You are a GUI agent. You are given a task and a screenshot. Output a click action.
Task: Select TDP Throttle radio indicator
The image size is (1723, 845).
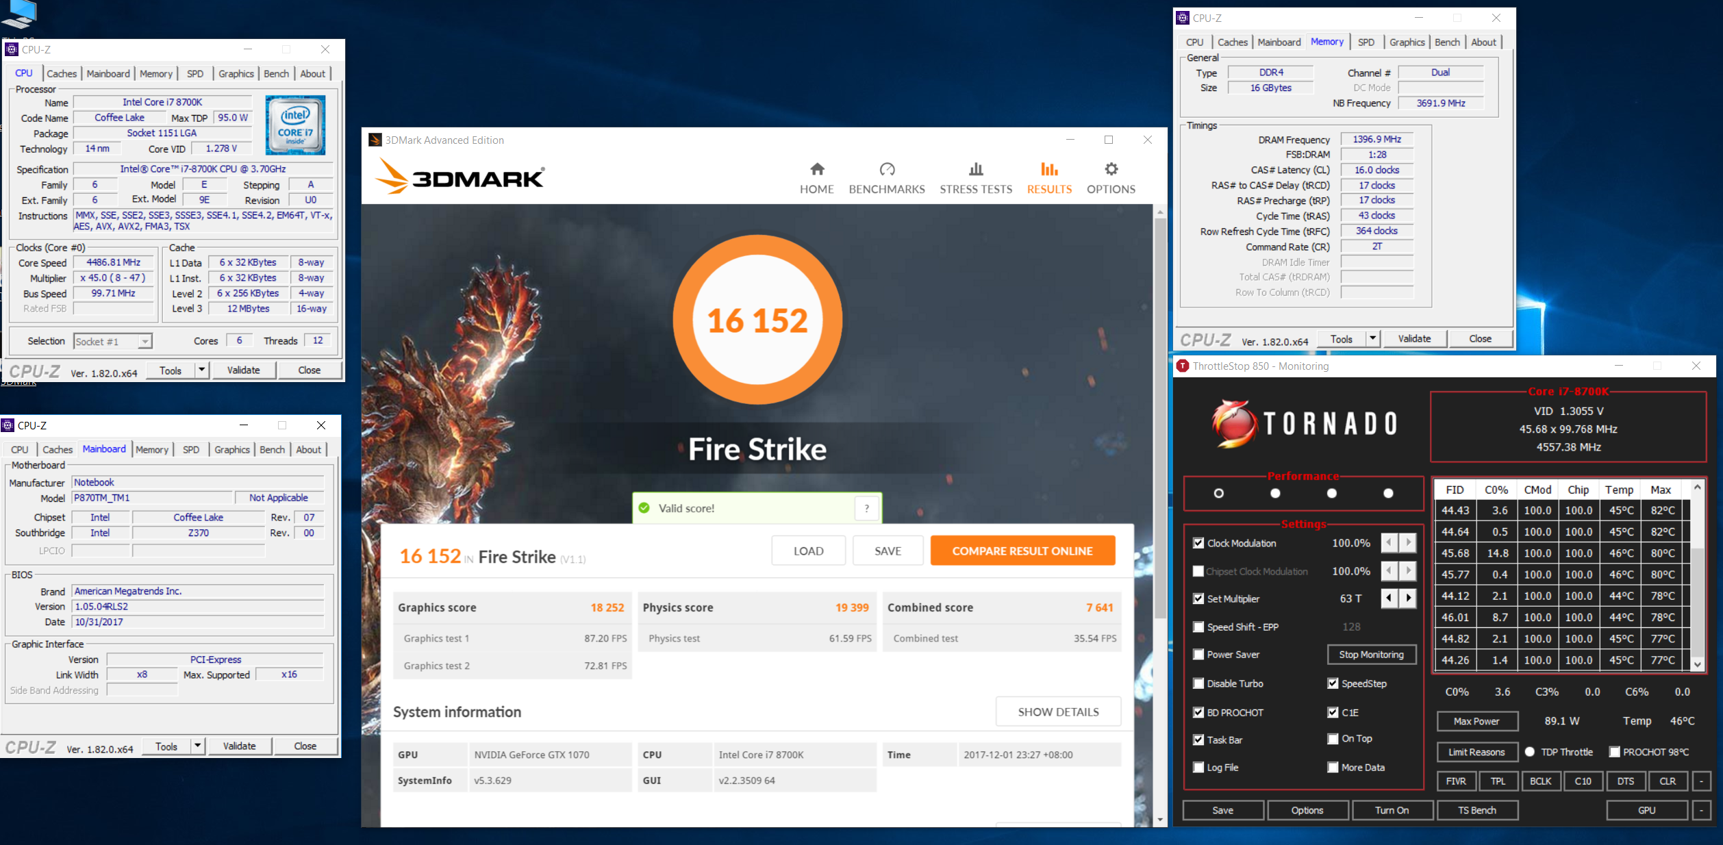tap(1530, 752)
